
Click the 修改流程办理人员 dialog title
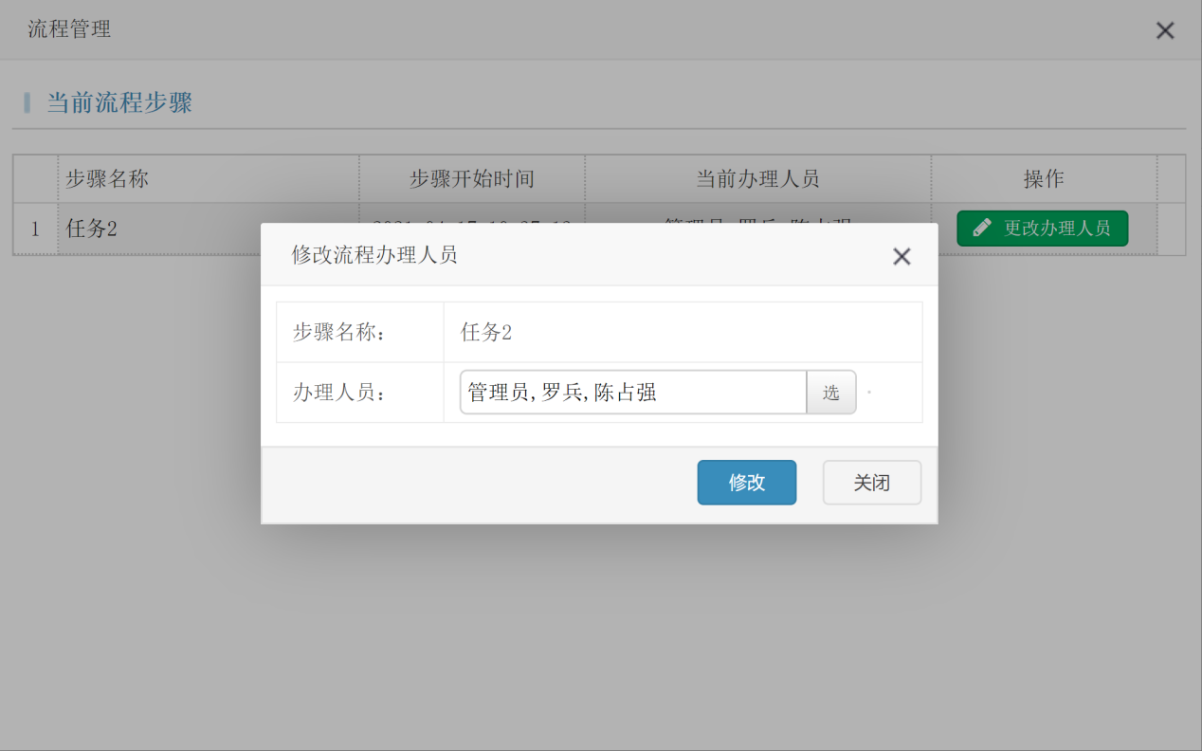[374, 254]
